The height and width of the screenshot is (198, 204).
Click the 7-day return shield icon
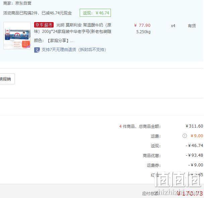pyautogui.click(x=37, y=50)
